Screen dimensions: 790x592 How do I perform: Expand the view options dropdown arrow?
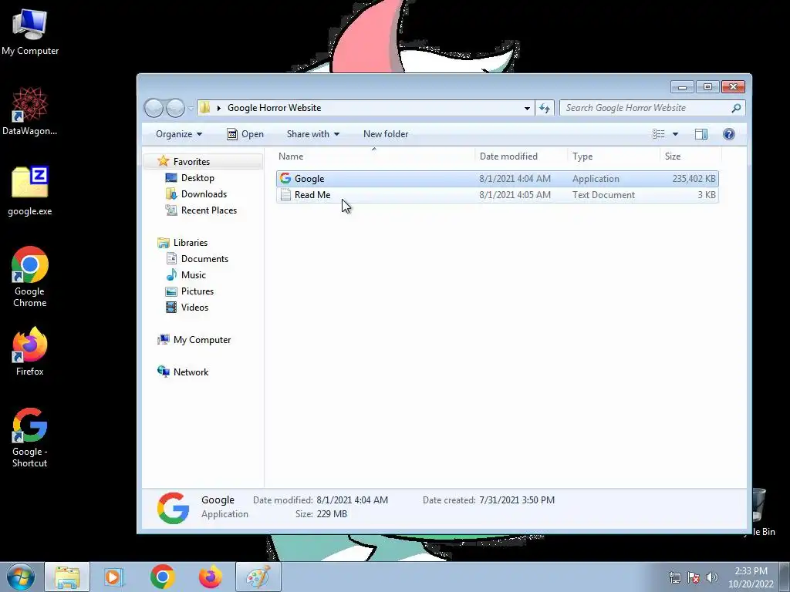click(x=675, y=134)
